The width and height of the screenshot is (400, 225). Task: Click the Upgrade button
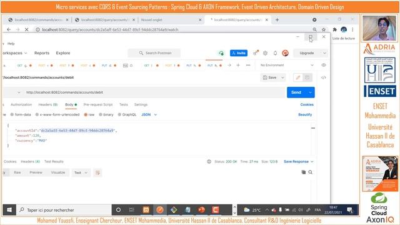[307, 53]
